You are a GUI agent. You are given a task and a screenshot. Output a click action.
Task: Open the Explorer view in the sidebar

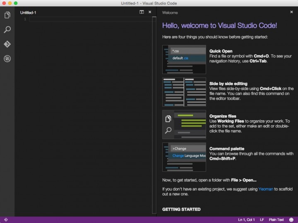[7, 15]
